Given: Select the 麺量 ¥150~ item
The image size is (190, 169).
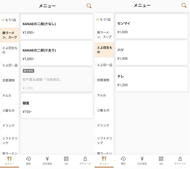Looking at the screenshot, I should pos(56,106).
